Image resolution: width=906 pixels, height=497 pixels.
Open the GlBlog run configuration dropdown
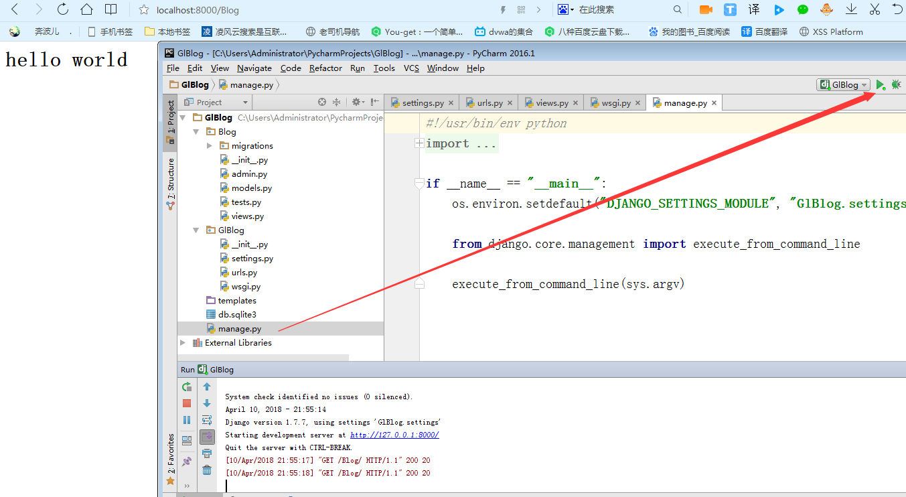(x=843, y=85)
